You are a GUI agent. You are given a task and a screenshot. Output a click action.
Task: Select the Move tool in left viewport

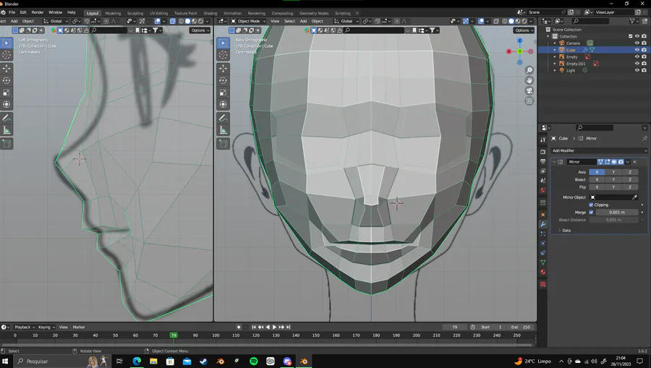7,68
